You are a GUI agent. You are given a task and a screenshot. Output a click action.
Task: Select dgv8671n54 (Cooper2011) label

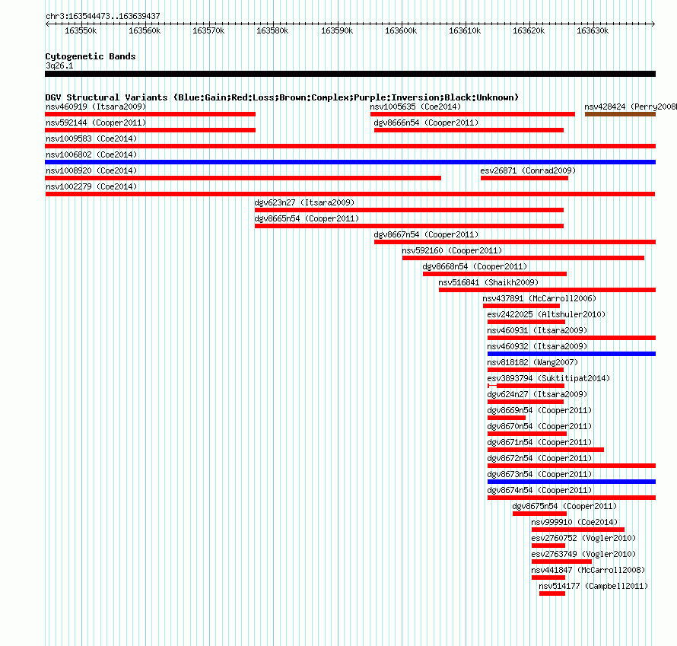pos(540,442)
